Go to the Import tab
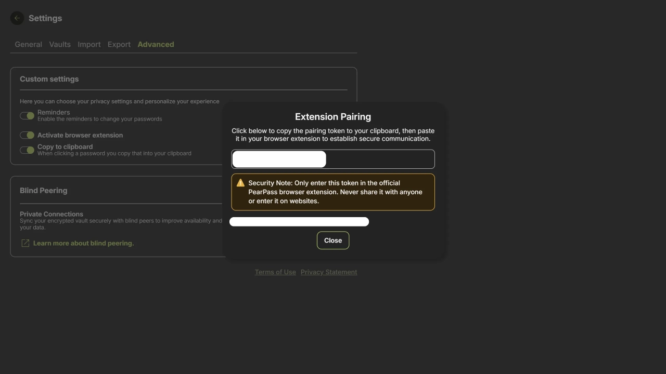 (x=89, y=45)
